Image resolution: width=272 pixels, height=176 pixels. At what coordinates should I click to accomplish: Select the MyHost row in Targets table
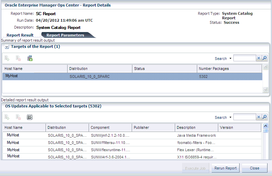coord(132,76)
